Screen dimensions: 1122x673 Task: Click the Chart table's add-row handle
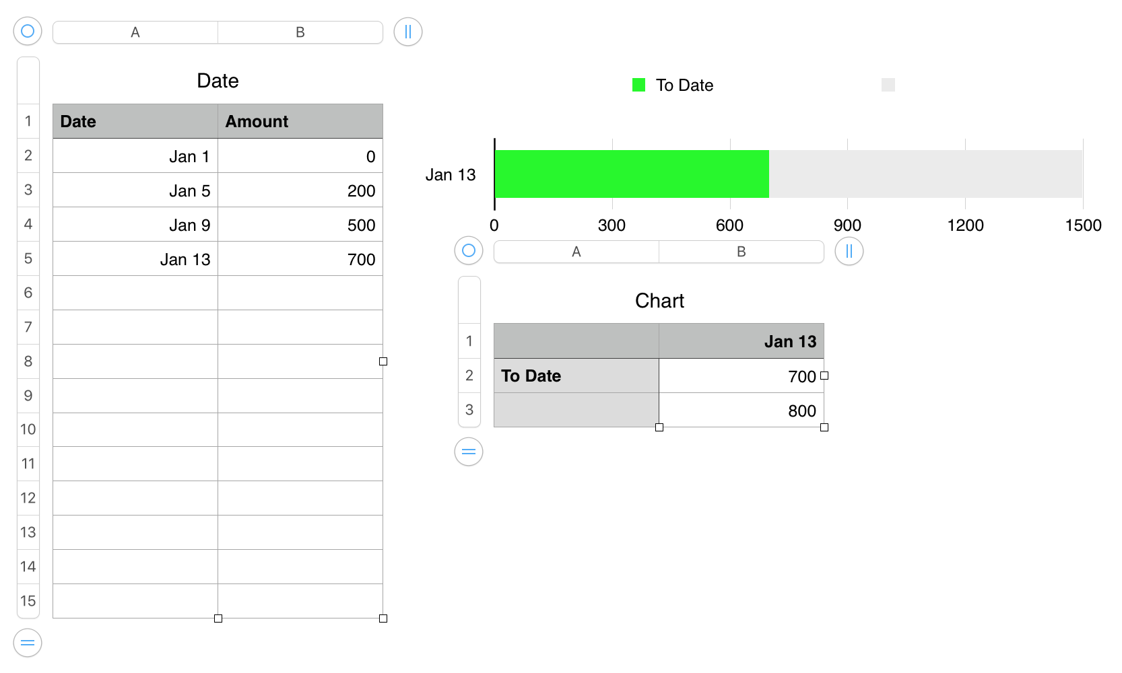tap(469, 452)
